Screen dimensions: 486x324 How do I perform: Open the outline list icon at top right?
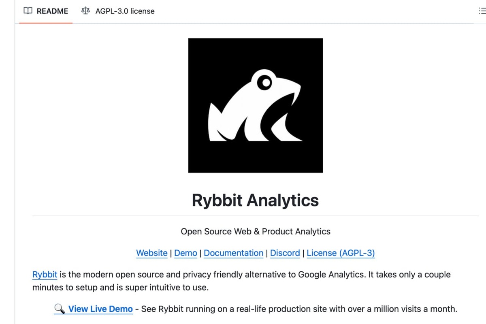(x=482, y=11)
